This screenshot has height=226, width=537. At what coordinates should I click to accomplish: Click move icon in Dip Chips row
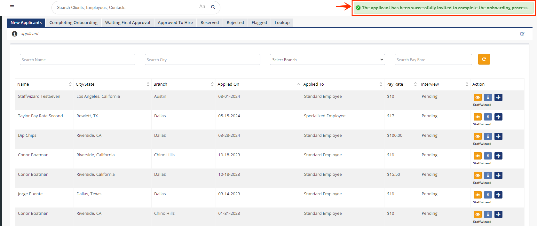(x=498, y=136)
